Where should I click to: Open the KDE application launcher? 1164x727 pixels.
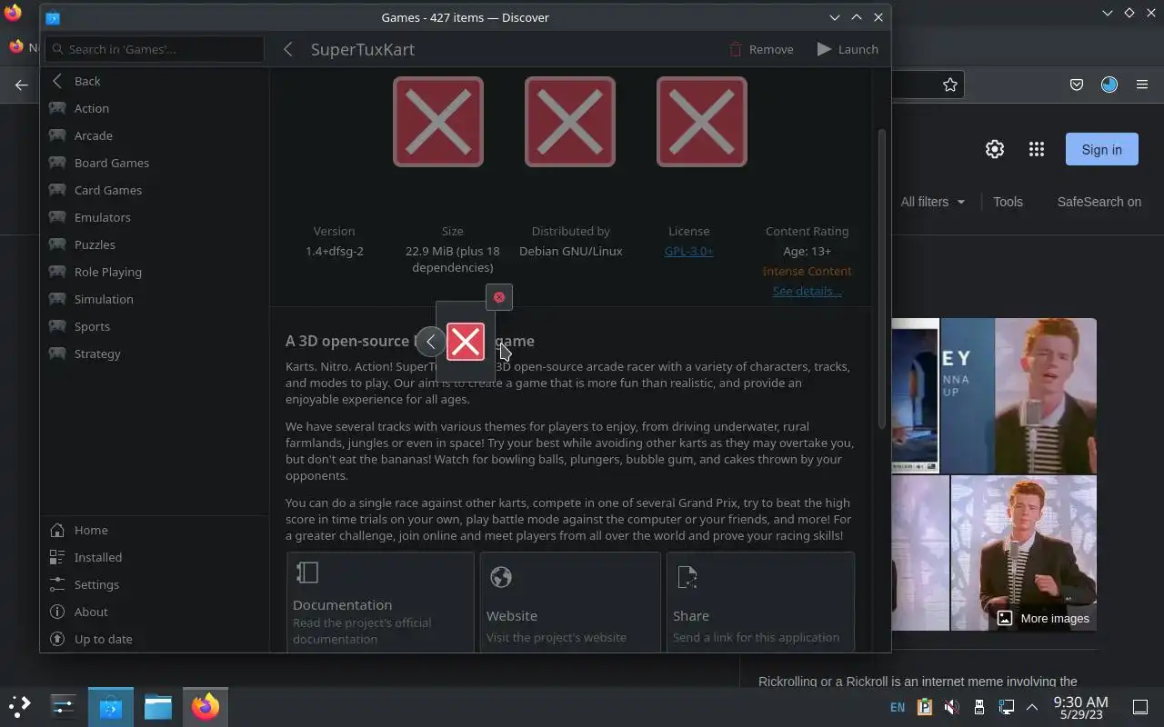20,706
